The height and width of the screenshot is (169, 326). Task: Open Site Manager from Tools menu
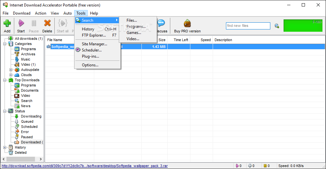[97, 44]
